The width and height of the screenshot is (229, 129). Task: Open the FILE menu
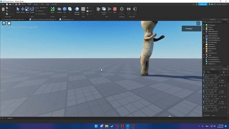(3, 4)
